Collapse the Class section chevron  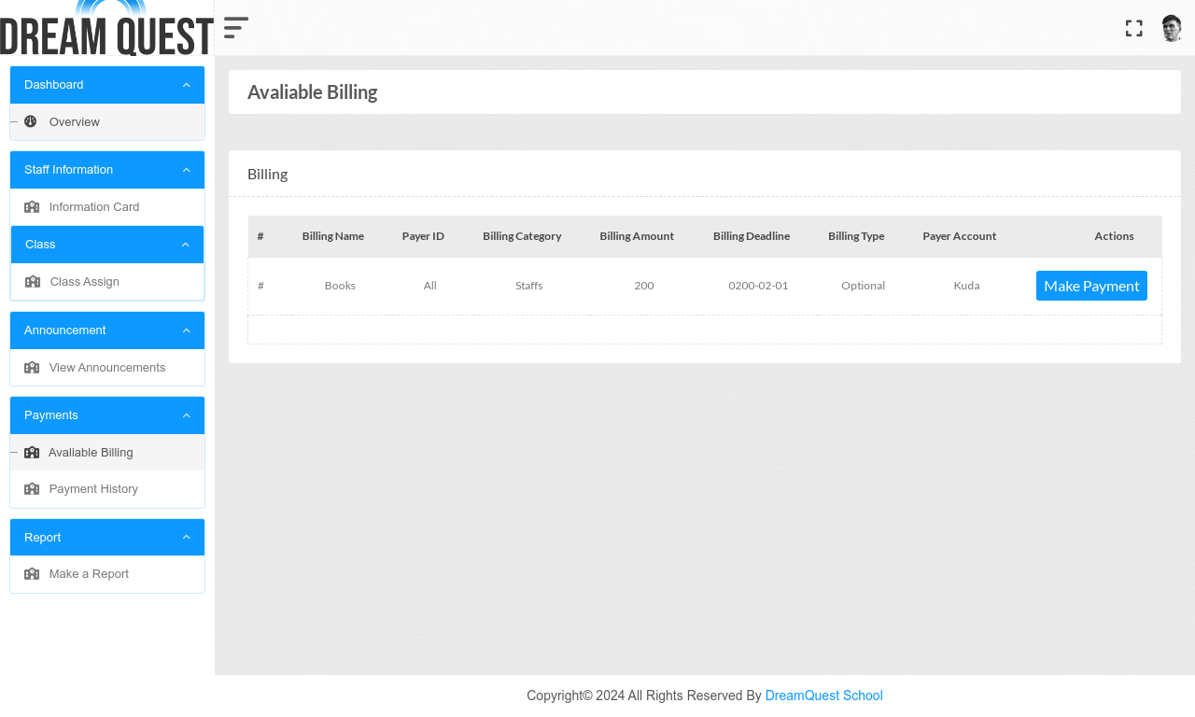coord(185,245)
